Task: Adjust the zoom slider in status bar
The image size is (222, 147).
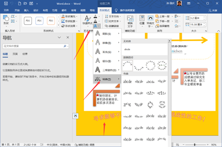Action: click(195, 145)
